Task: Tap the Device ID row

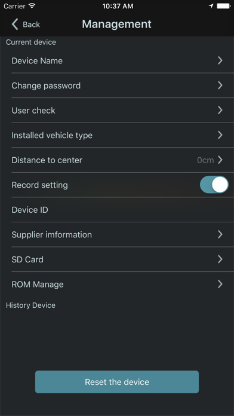Action: pyautogui.click(x=117, y=210)
